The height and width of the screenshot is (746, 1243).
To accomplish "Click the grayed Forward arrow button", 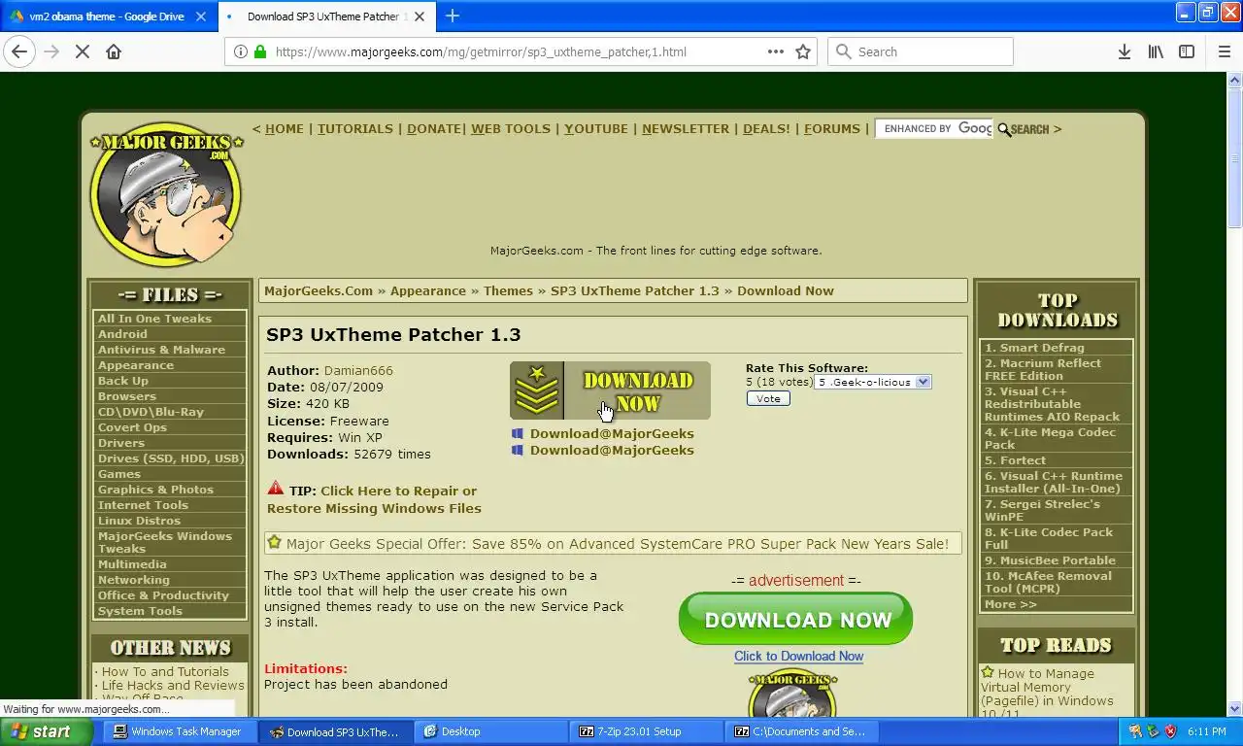I will 51,51.
